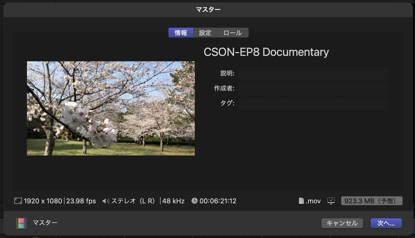Switch to the 情報 tab
The width and height of the screenshot is (415, 238).
coord(181,33)
